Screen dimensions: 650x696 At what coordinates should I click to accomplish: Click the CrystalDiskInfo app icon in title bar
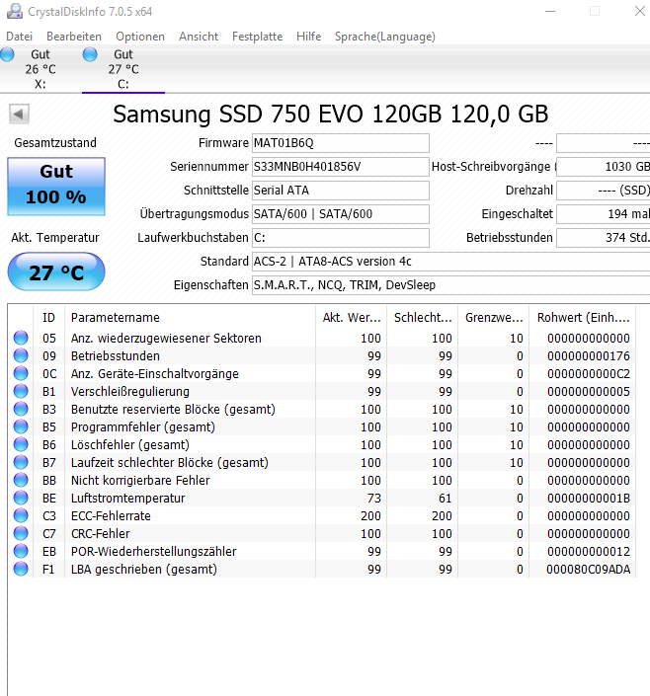point(15,11)
